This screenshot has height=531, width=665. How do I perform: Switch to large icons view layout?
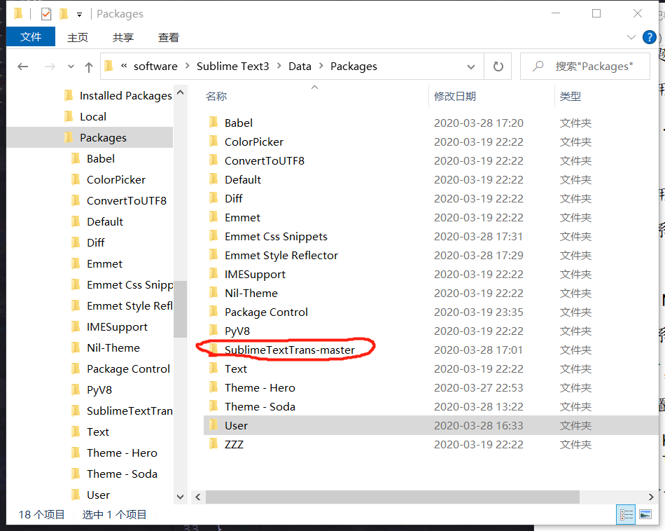coord(645,515)
